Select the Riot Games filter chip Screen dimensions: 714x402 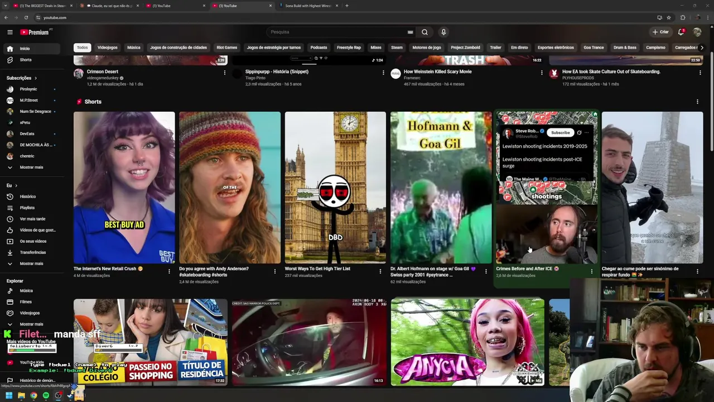coord(227,47)
